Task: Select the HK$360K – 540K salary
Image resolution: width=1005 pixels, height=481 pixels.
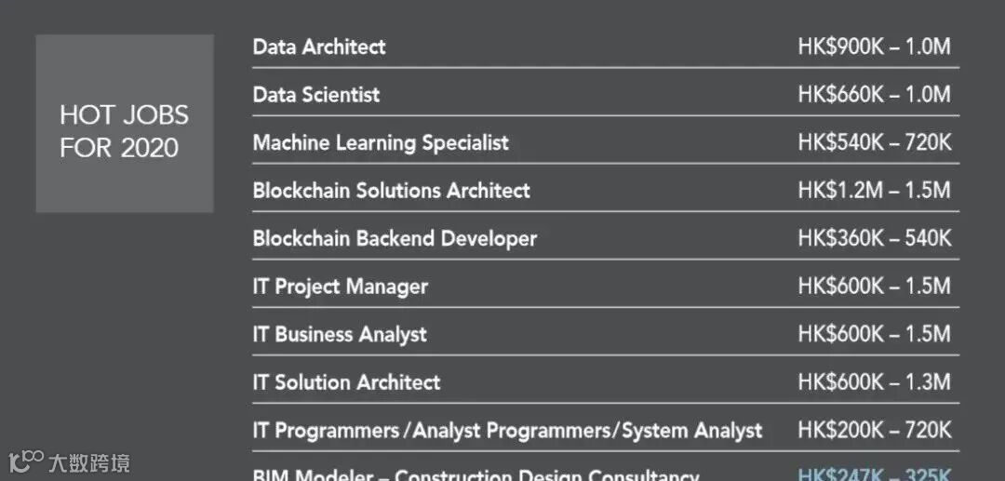Action: click(875, 238)
